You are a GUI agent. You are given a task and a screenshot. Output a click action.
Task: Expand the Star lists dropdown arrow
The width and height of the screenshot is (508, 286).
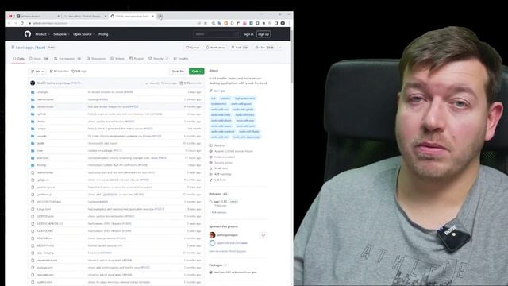pyautogui.click(x=280, y=48)
